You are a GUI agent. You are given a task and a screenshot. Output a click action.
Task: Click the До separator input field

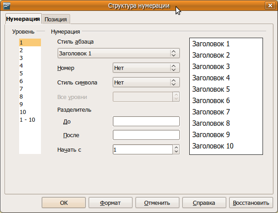pos(146,121)
